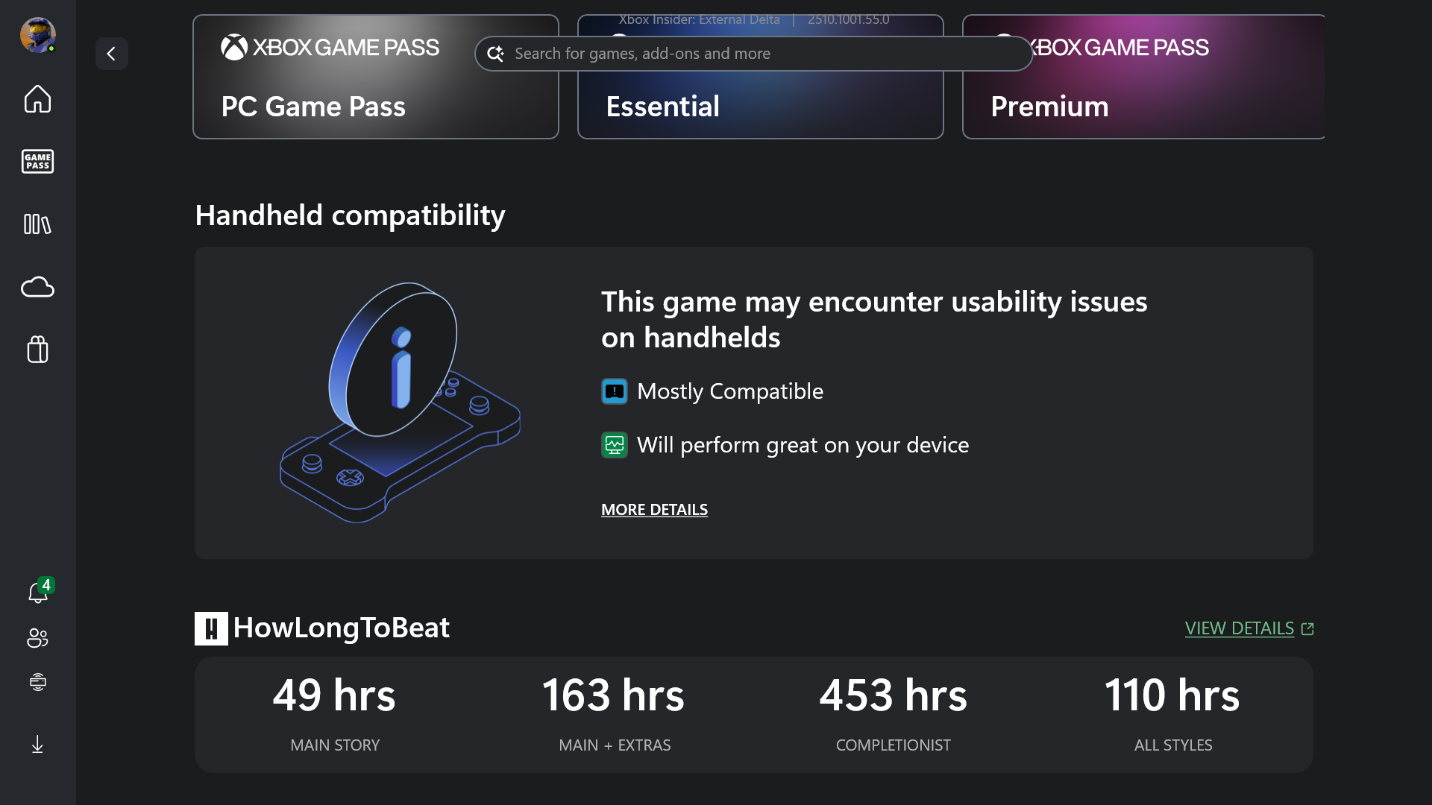Open your game Library from the sidebar

(x=37, y=224)
